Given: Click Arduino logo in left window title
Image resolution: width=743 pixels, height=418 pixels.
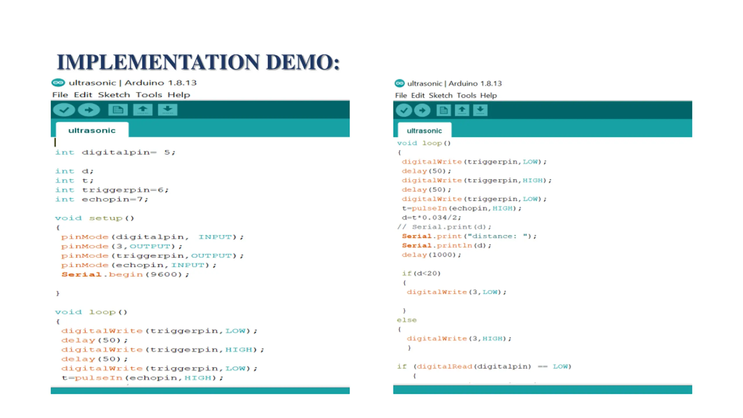Looking at the screenshot, I should 58,83.
